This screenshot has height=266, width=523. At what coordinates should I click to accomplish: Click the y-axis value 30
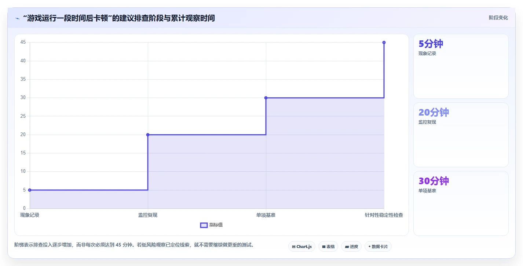pos(23,98)
